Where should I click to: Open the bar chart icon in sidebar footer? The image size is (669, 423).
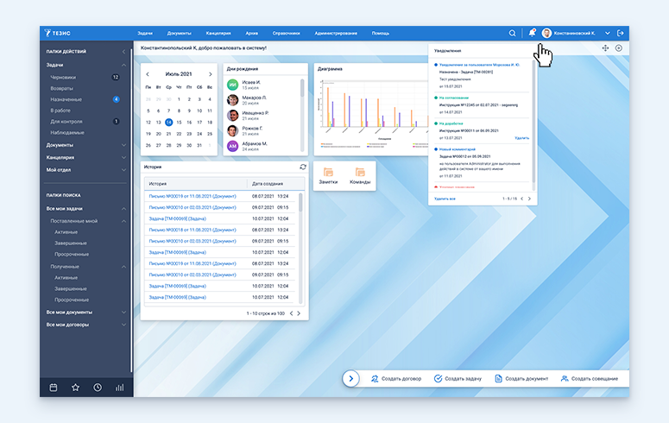click(x=119, y=388)
